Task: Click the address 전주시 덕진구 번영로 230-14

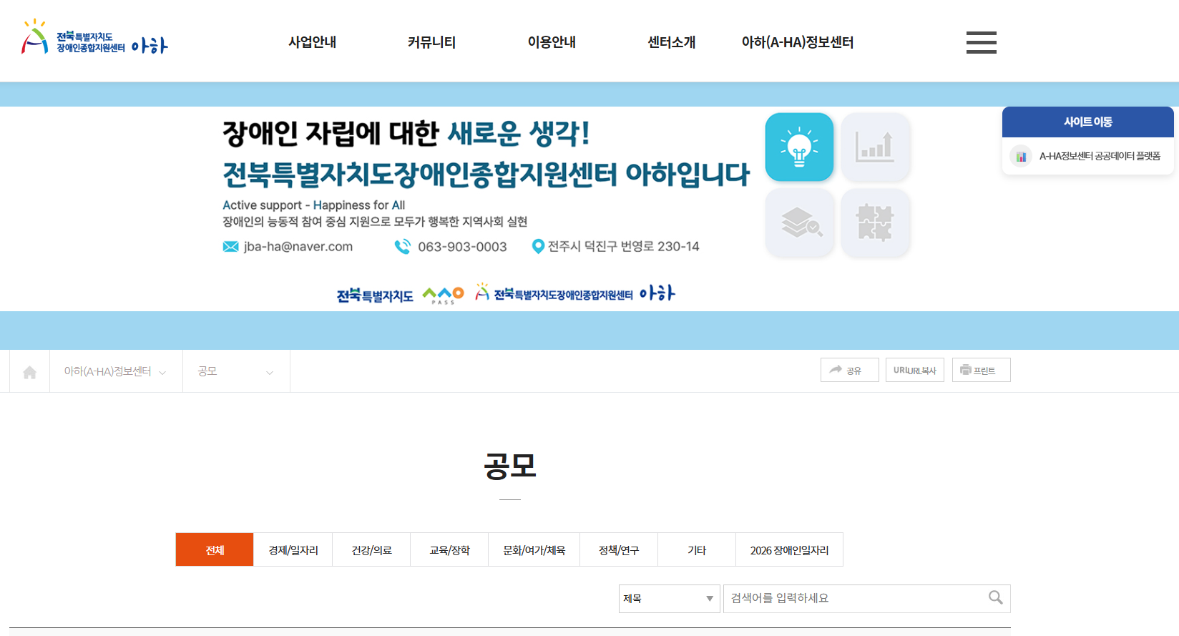Action: [x=624, y=247]
